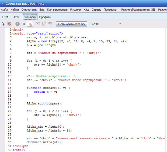Viewport: 167px width, 152px height.
Task: Switch to the CSS tab
Action: tap(16, 17)
